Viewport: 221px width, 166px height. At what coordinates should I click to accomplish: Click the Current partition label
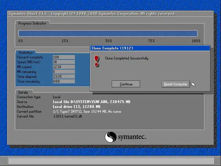point(29,111)
